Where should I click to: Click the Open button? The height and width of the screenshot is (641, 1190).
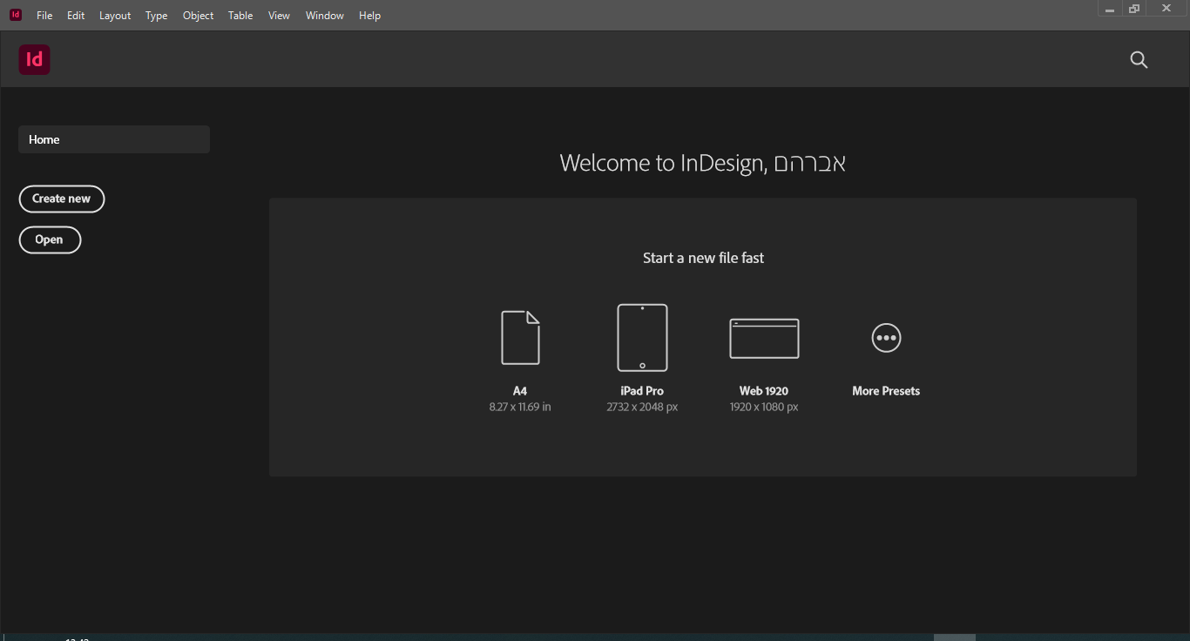coord(50,240)
